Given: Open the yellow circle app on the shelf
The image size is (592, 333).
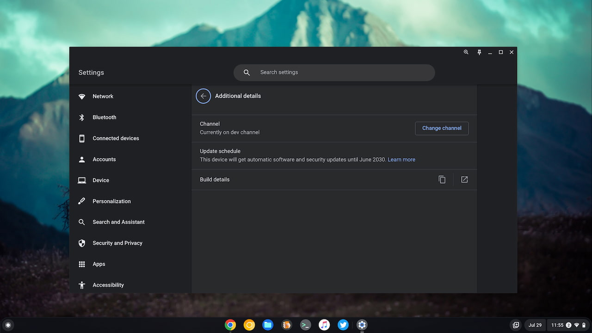Looking at the screenshot, I should (x=249, y=325).
